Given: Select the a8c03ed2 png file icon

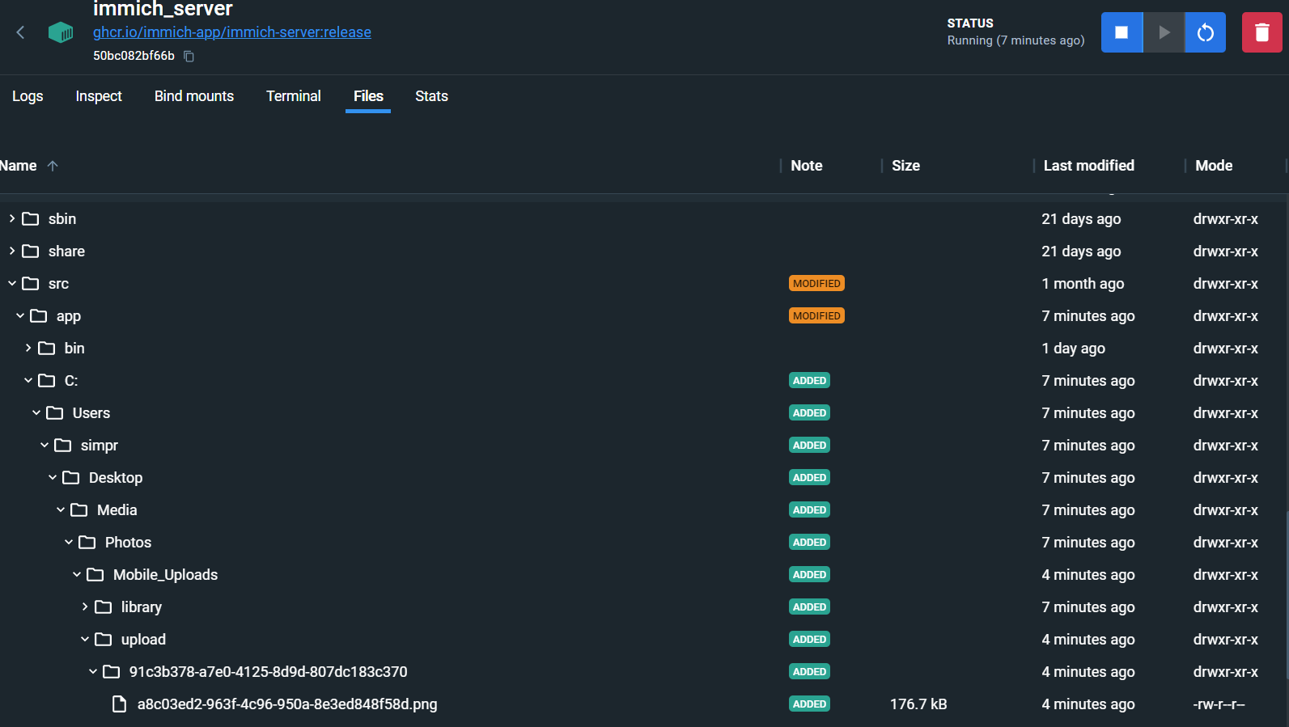Looking at the screenshot, I should tap(119, 704).
